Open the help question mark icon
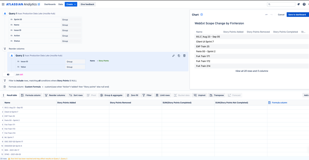309x160 pixels. 304,4
